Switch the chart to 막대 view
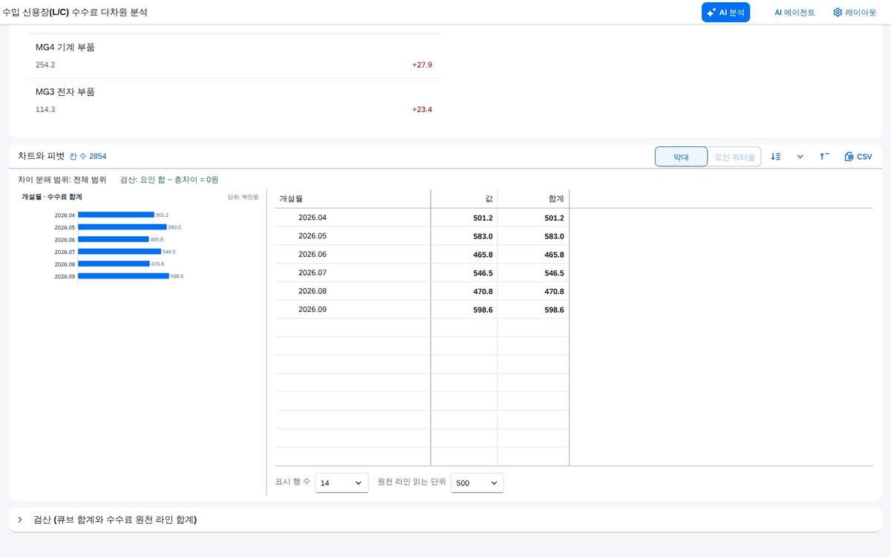Viewport: 891px width, 557px height. 681,157
